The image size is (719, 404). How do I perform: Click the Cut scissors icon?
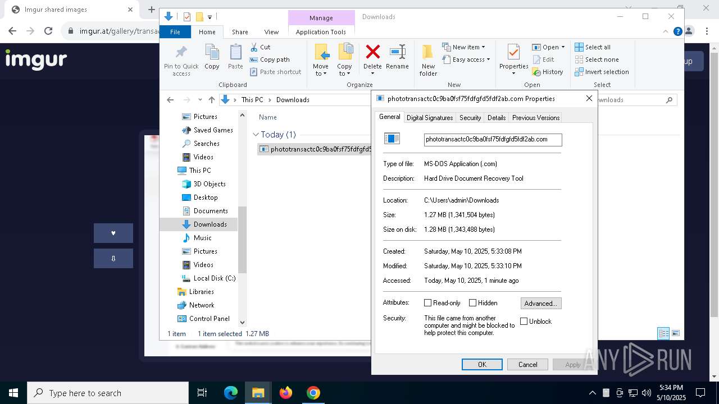point(254,47)
